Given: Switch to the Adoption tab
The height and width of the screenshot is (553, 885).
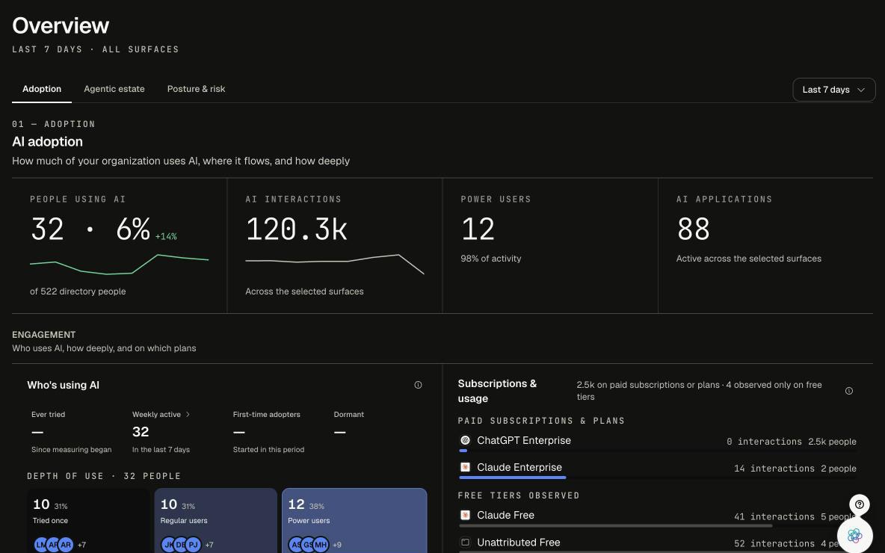Looking at the screenshot, I should tap(42, 89).
